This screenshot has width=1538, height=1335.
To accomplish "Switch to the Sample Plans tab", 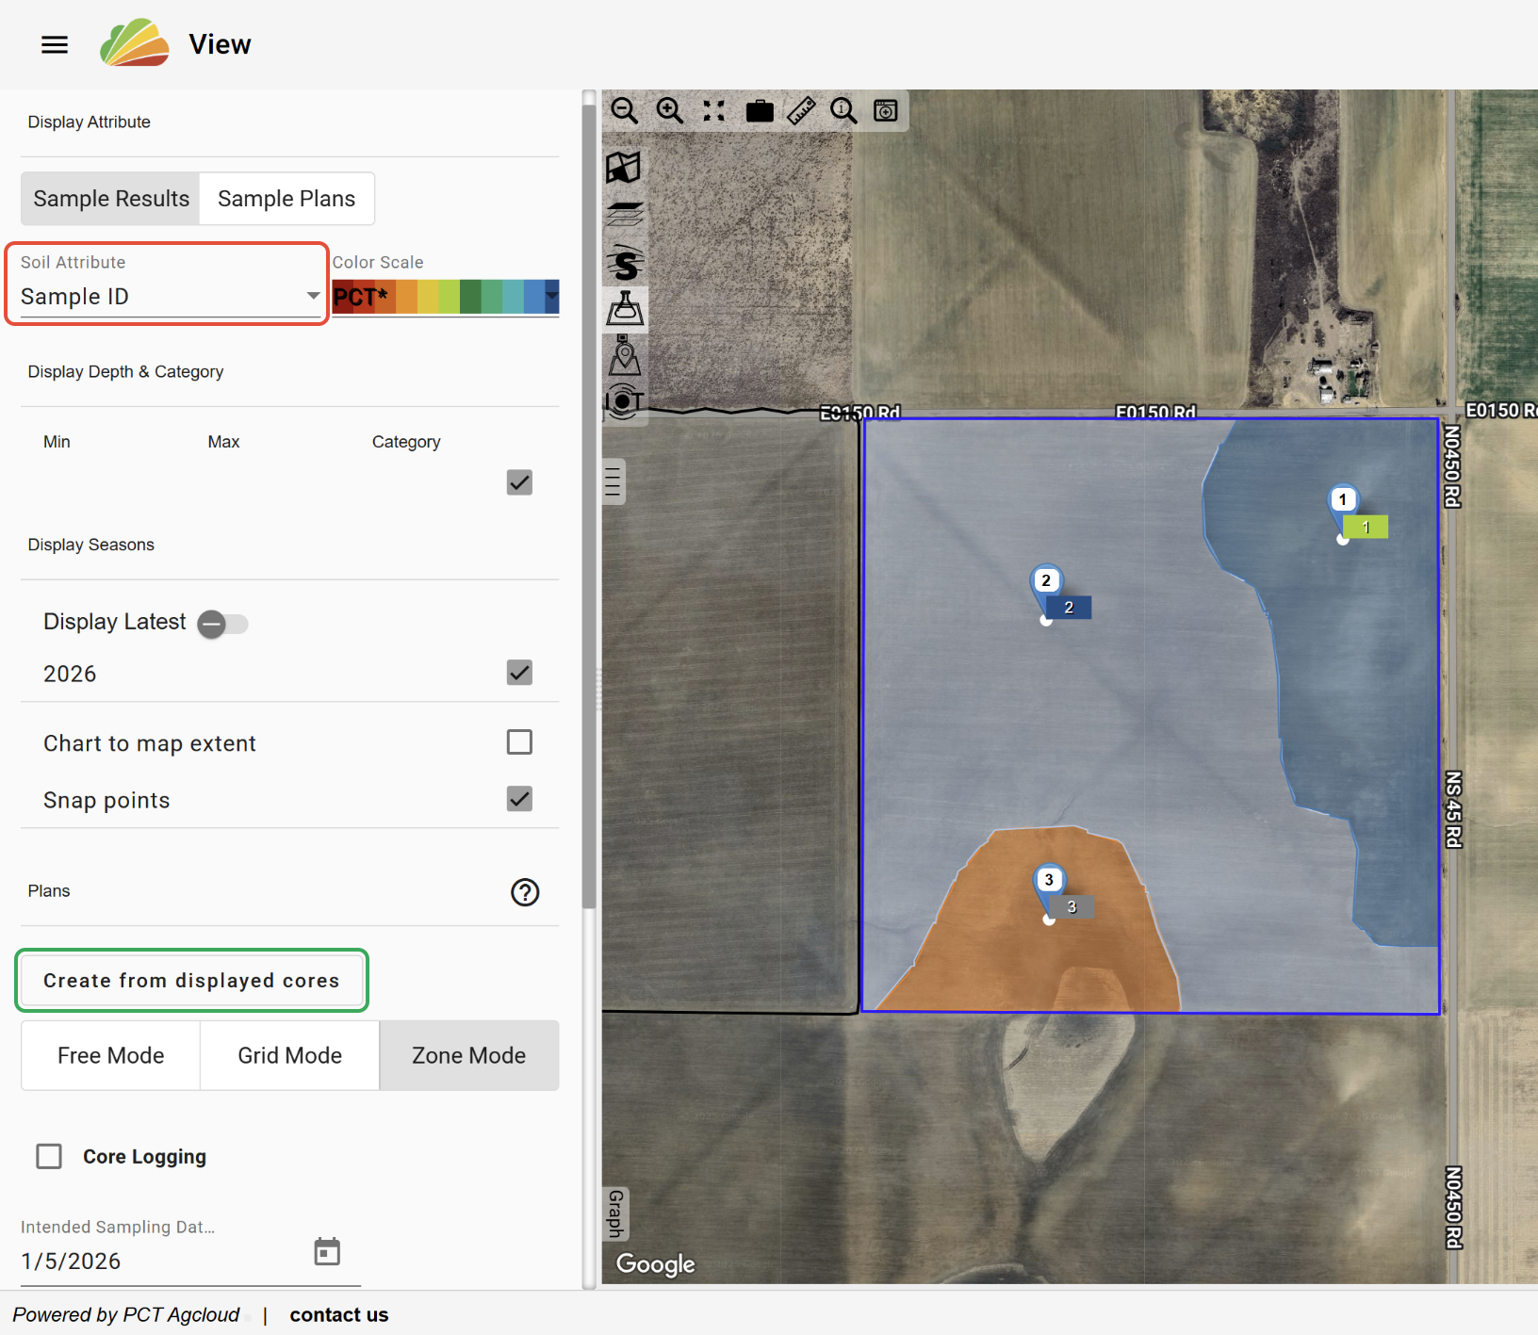I will 286,199.
